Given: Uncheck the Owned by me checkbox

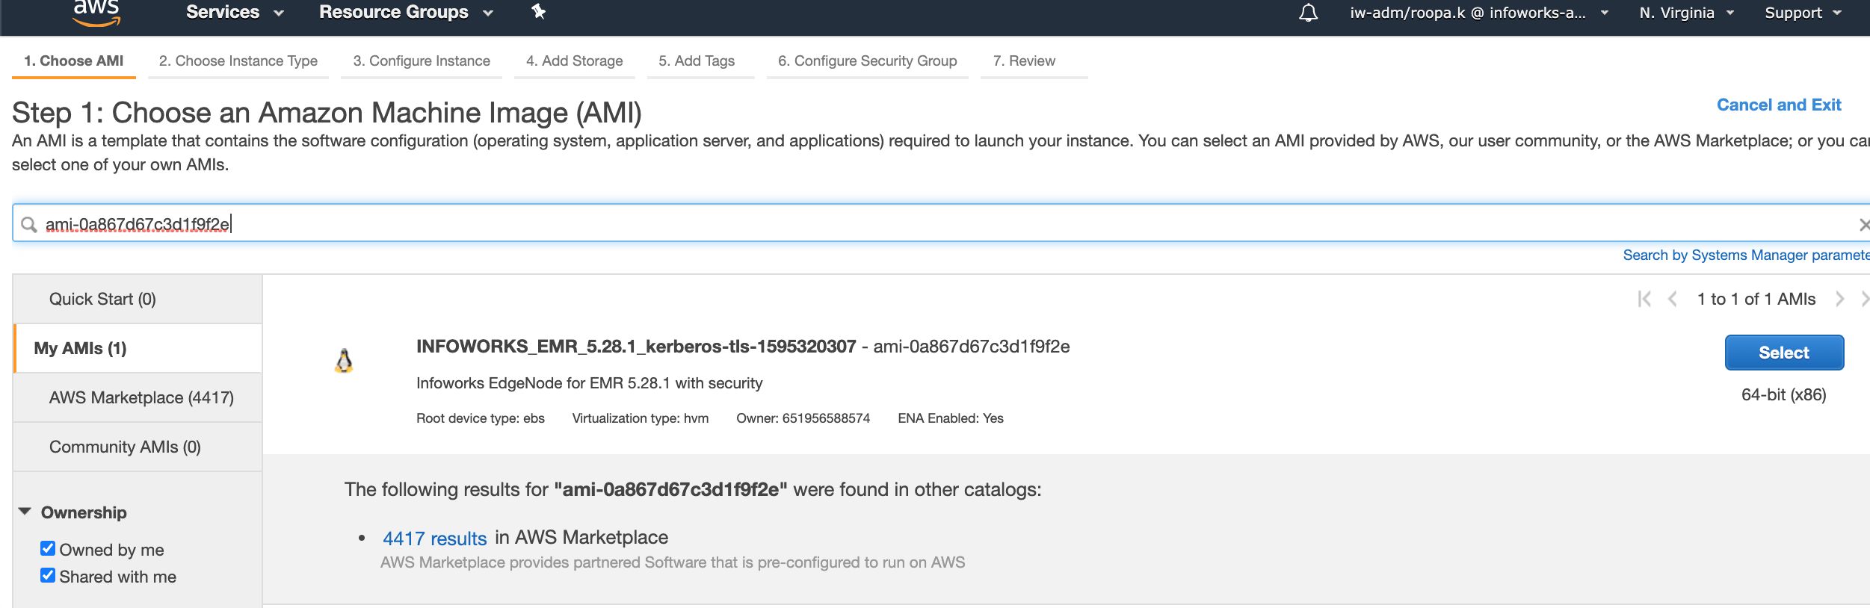Looking at the screenshot, I should point(48,549).
